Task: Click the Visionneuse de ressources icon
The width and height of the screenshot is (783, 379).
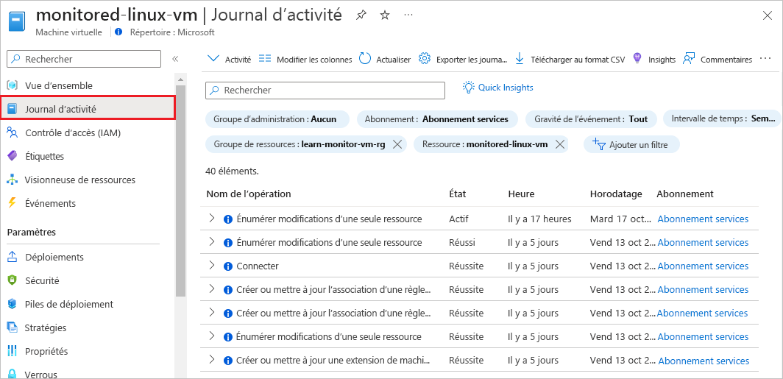Action: click(x=13, y=180)
